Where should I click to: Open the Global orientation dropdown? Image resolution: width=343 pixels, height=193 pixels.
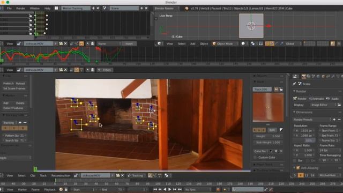293,44
